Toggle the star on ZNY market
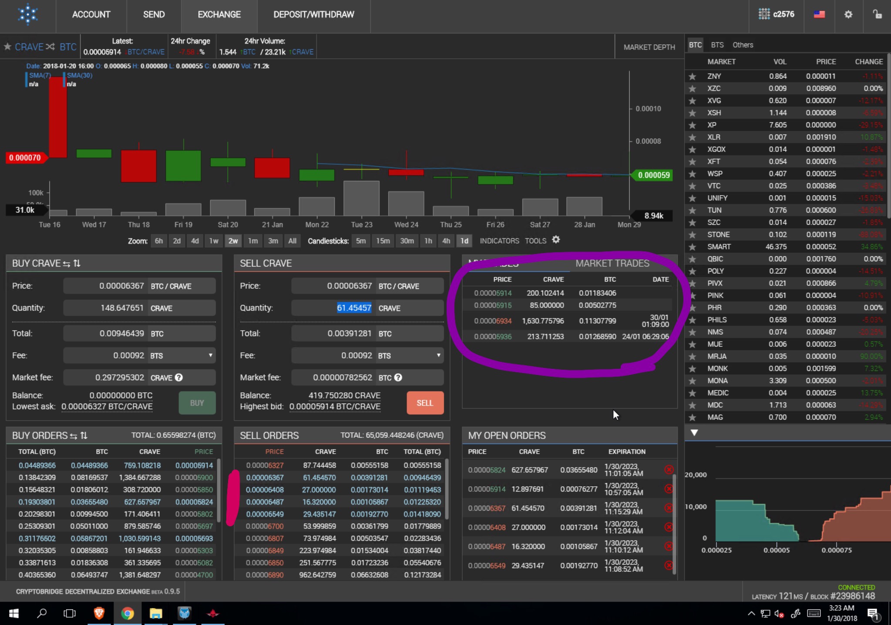Screen dimensions: 891x625 692,76
